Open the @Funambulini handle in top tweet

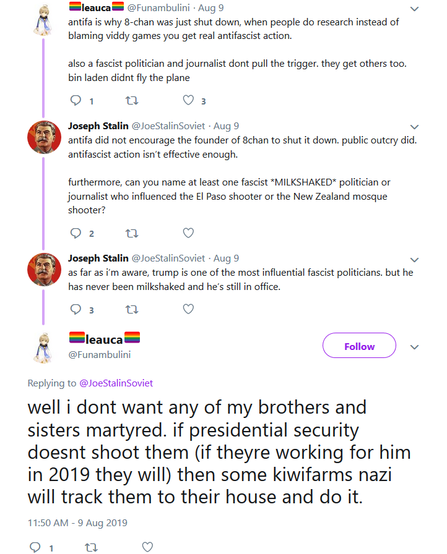pos(158,8)
